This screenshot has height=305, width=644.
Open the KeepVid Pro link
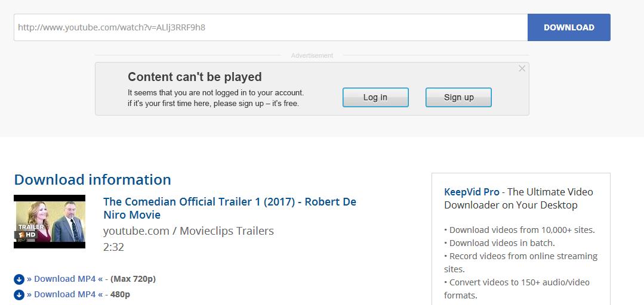(472, 192)
